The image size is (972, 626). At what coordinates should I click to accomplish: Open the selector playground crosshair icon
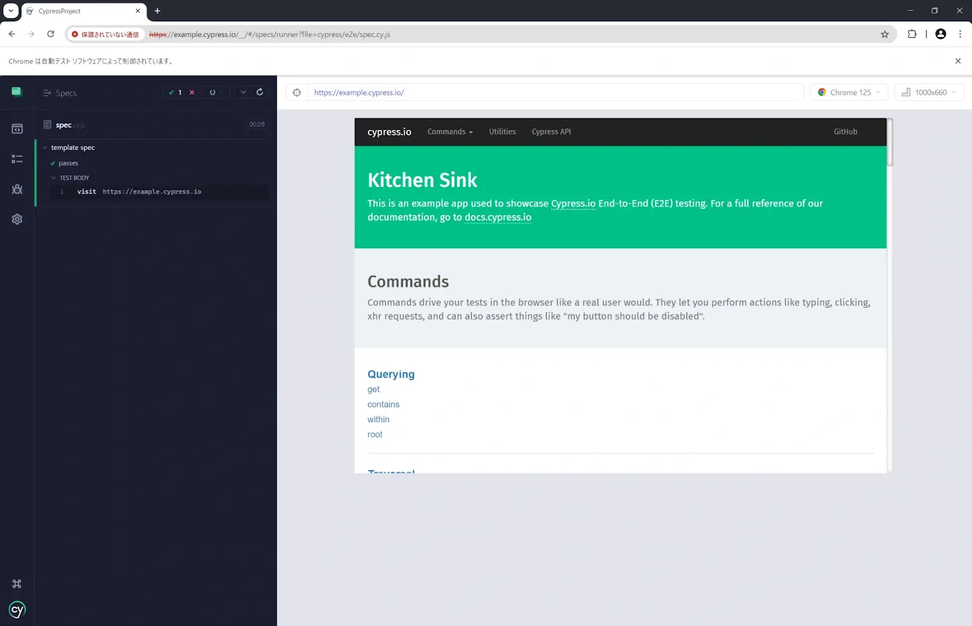296,92
